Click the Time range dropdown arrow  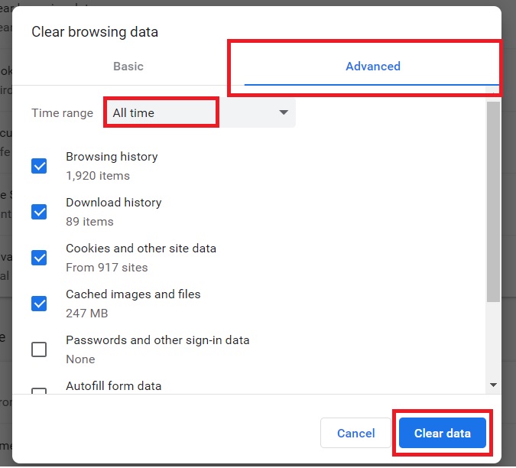click(x=284, y=113)
